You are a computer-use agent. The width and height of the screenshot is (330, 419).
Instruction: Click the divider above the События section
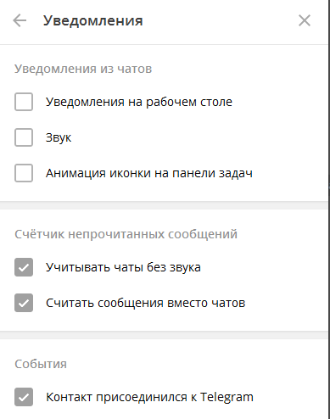tap(164, 335)
